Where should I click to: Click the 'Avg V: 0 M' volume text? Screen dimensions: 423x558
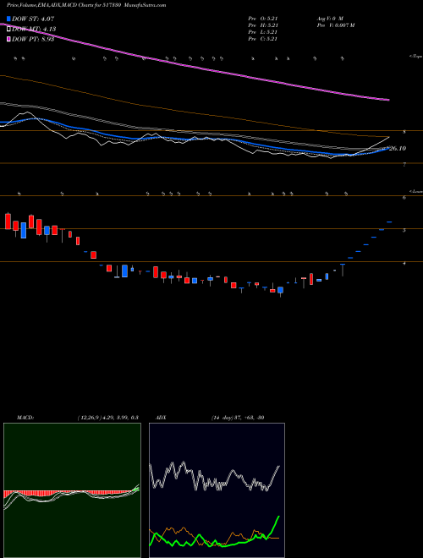(x=329, y=19)
